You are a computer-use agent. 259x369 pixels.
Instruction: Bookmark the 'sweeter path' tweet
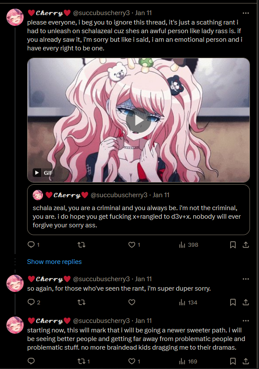tap(233, 361)
